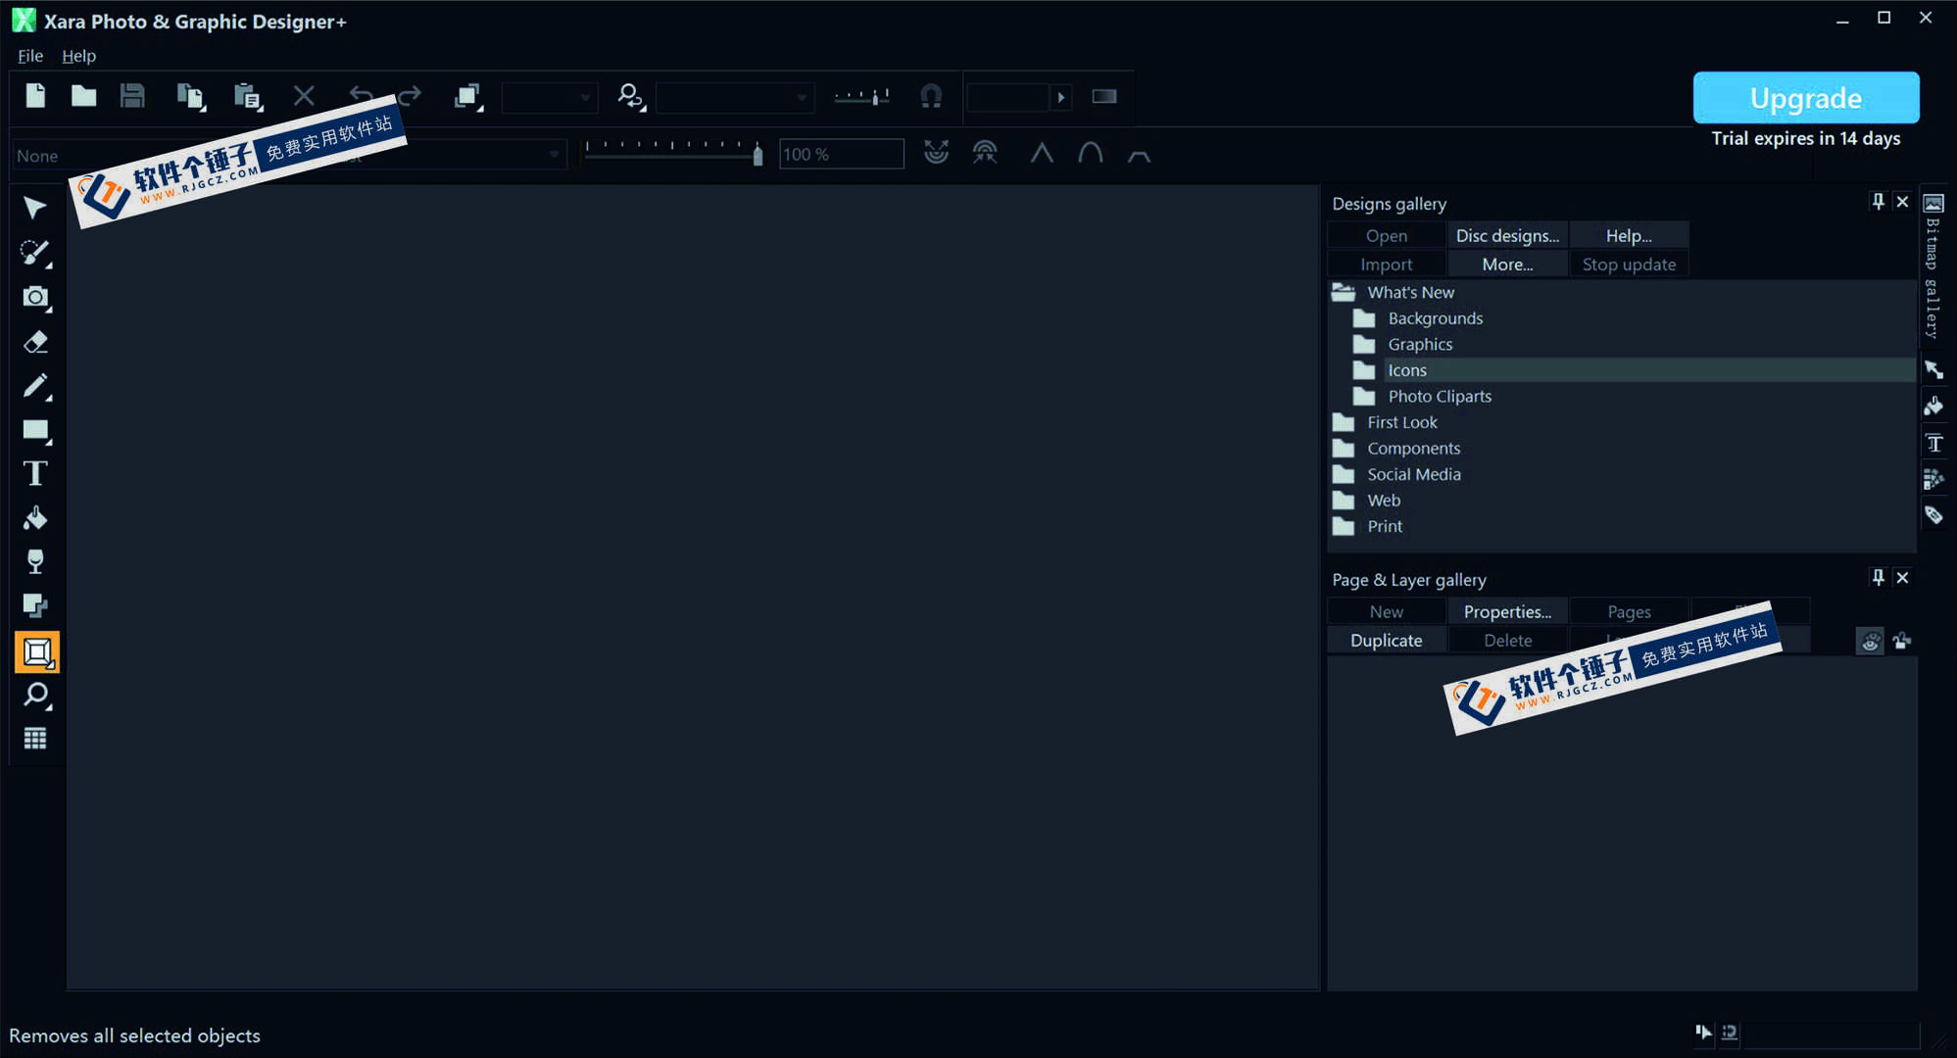1957x1058 pixels.
Task: Click the Duplicate button
Action: [x=1386, y=641]
